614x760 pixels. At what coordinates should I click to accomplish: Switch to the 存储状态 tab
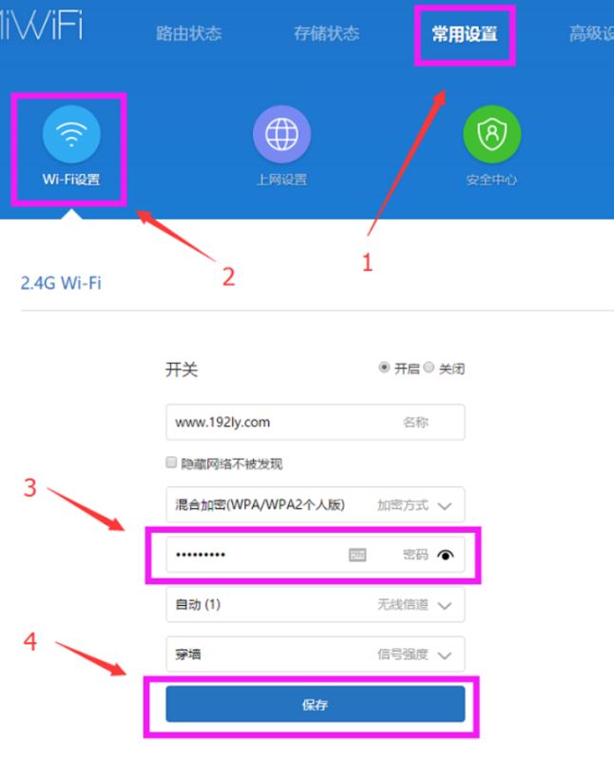click(326, 33)
